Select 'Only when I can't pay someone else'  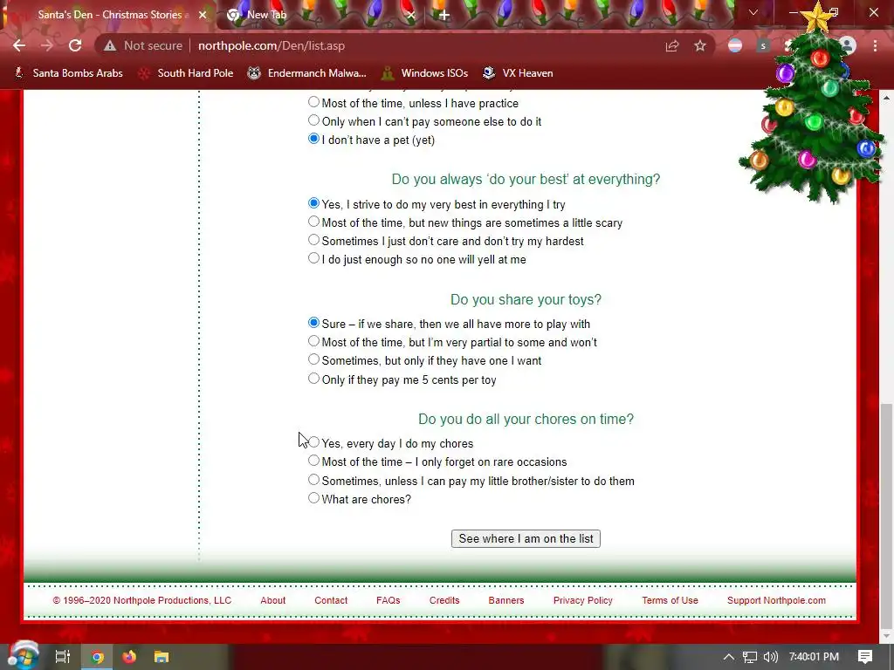[313, 120]
